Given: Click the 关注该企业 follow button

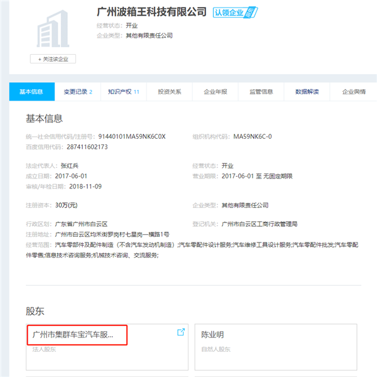Looking at the screenshot, I should point(53,59).
